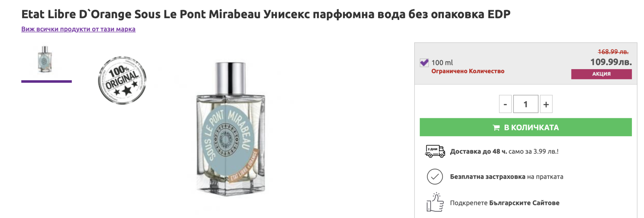The width and height of the screenshot is (644, 218).
Task: Click the circled checkmark insurance icon
Action: [435, 177]
